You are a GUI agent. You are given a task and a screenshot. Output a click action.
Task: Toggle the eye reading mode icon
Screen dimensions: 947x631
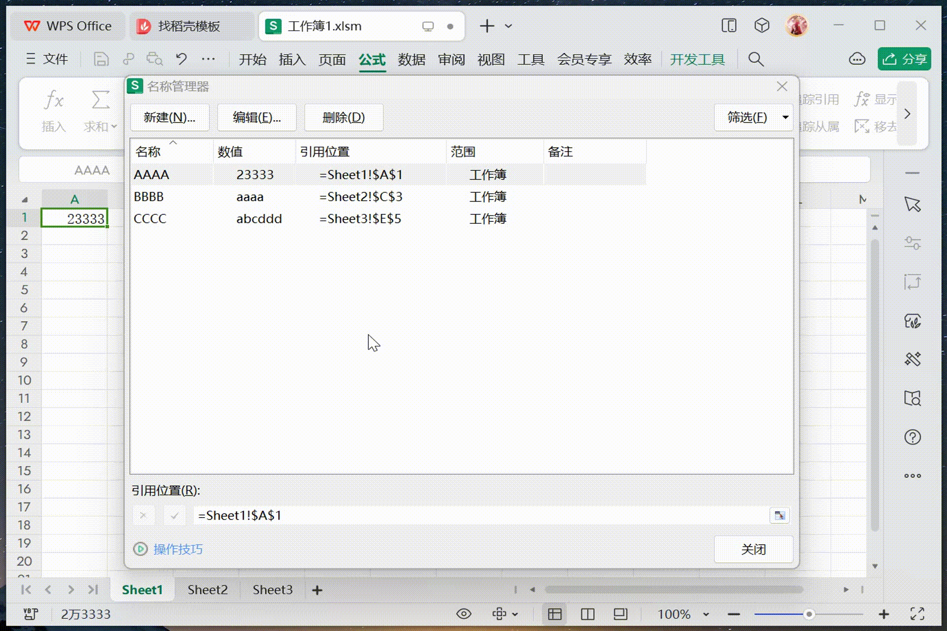(x=464, y=614)
